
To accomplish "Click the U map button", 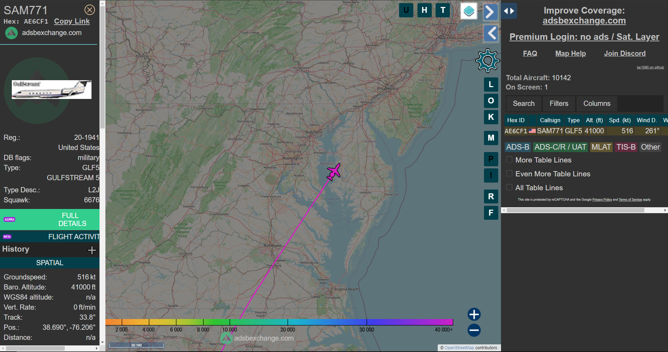I will [x=406, y=10].
